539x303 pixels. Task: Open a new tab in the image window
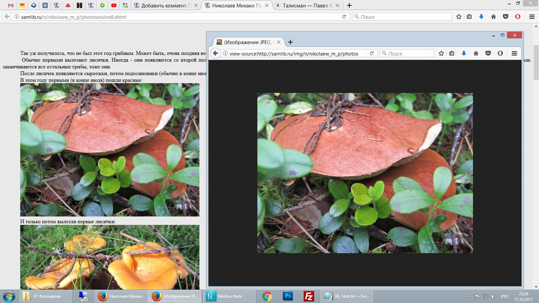click(x=290, y=42)
